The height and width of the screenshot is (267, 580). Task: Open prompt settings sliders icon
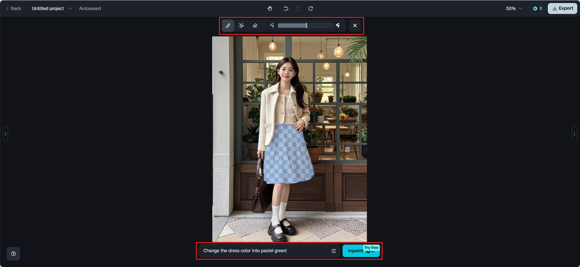pos(334,251)
